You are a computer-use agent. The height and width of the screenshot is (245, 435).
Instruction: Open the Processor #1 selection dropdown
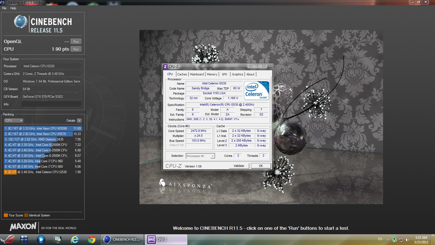[200, 156]
